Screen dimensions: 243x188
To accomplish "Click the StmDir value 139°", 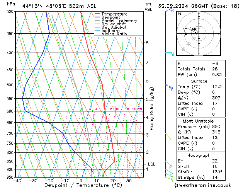I will point(217,172).
